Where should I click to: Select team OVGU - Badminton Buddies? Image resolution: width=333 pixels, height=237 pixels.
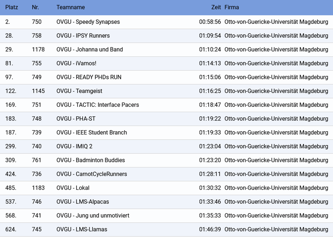[x=91, y=160]
